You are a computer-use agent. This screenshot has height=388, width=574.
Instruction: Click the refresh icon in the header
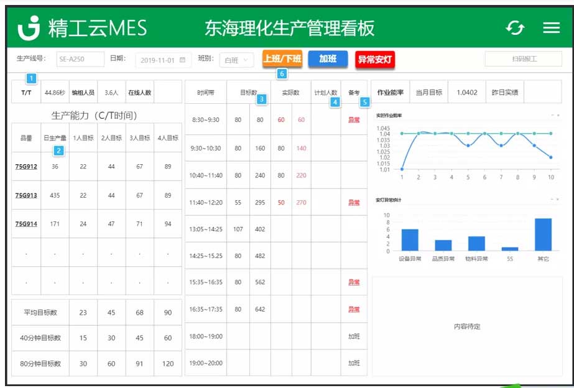pyautogui.click(x=515, y=28)
